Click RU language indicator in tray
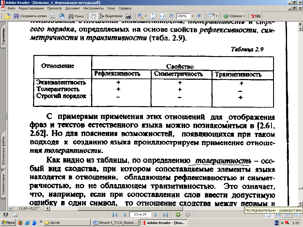Screen dimensions: 303x227 coord(277,223)
